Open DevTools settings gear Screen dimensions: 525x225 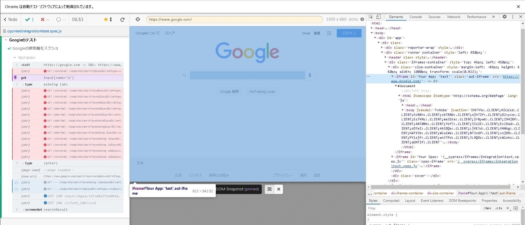click(504, 17)
